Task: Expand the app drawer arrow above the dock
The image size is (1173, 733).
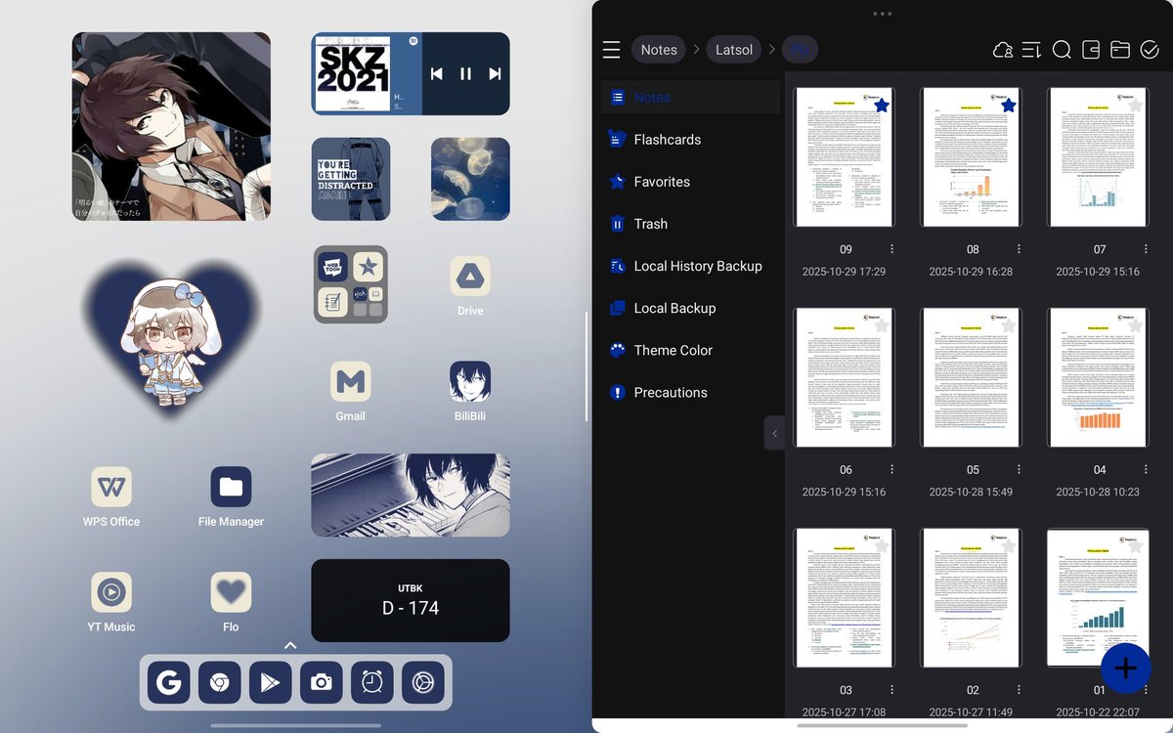Action: tap(290, 645)
